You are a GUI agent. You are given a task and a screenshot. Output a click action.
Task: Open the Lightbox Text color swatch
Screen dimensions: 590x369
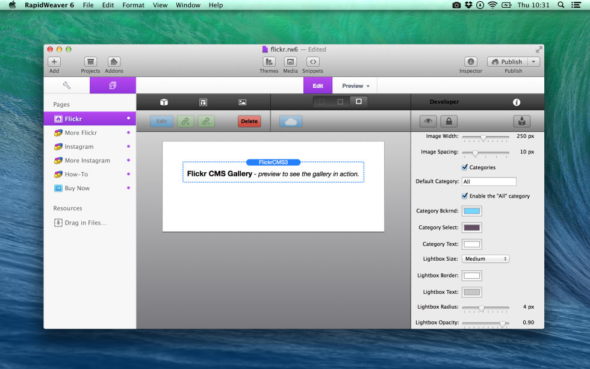point(472,293)
